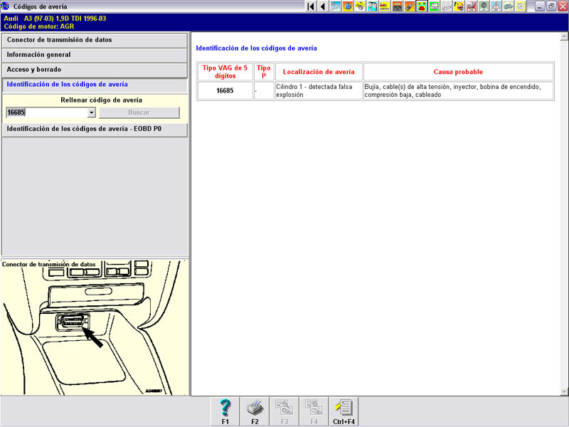The height and width of the screenshot is (427, 569).
Task: Click the disabled F3 button
Action: pos(284,411)
